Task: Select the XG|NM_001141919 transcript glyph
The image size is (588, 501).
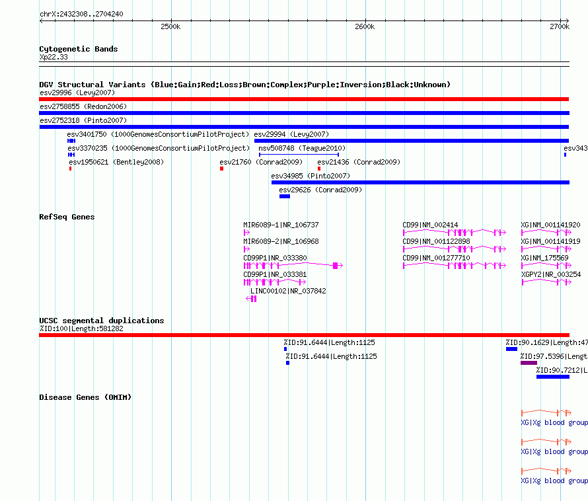Action: pos(546,249)
